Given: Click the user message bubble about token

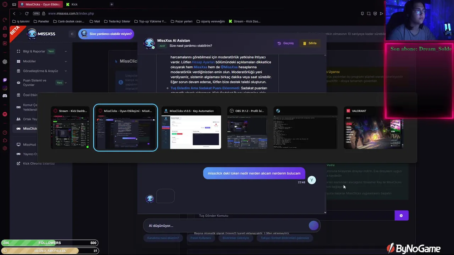Looking at the screenshot, I should (x=254, y=173).
